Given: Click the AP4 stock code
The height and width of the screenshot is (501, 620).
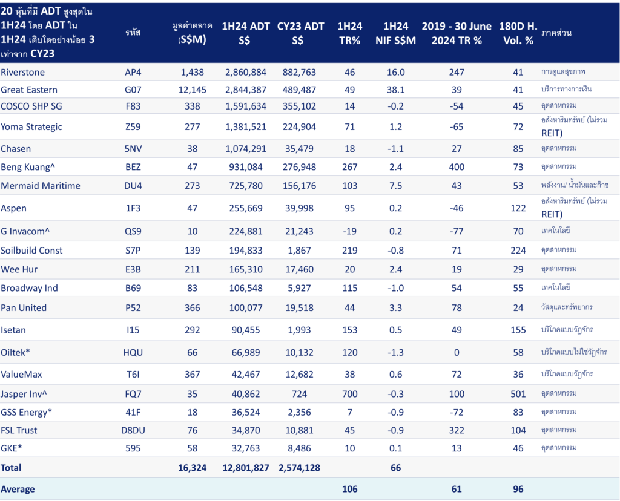Looking at the screenshot, I should (133, 72).
